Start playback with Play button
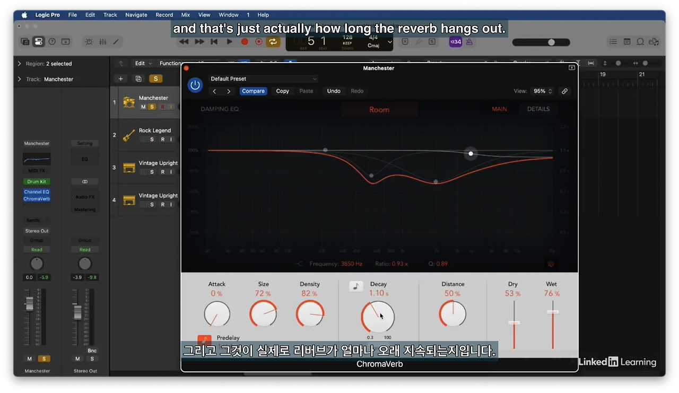Viewport: 679px width, 393px height. pyautogui.click(x=230, y=41)
